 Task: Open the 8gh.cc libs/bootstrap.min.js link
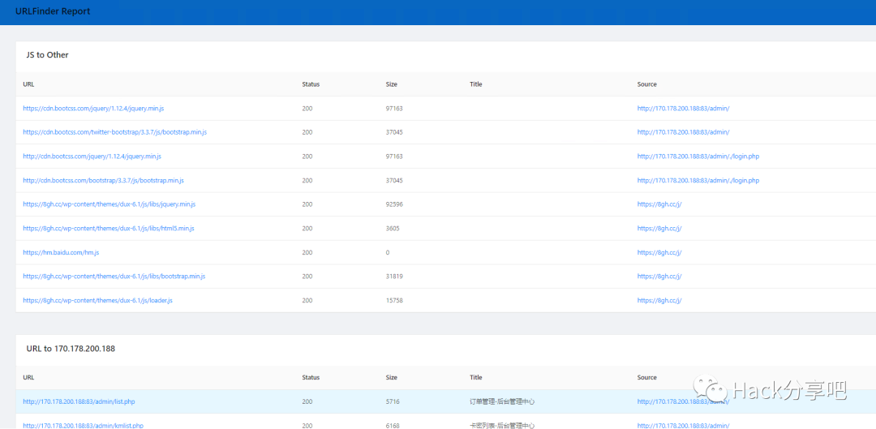[x=114, y=277]
